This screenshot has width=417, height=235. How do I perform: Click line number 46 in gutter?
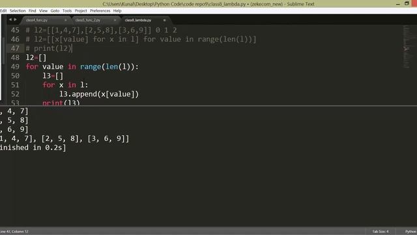pos(15,39)
